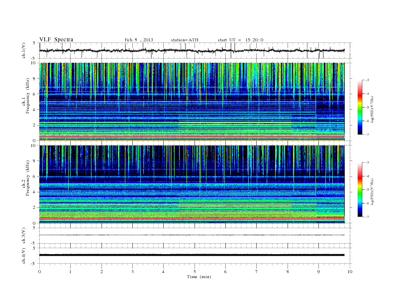
Task: Click the ch.2 spectrogram "4" kHz tick label
Action: 34,192
